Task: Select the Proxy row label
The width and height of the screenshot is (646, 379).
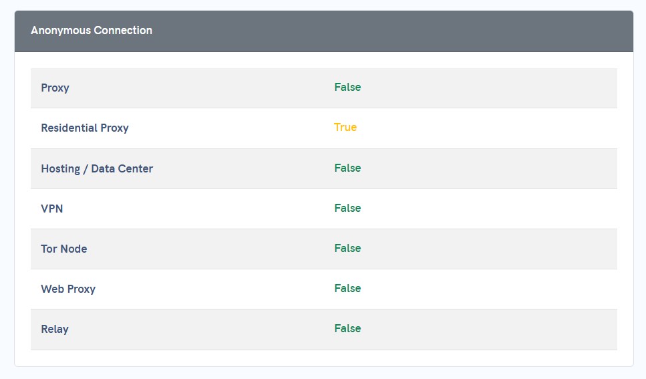Action: [x=55, y=88]
